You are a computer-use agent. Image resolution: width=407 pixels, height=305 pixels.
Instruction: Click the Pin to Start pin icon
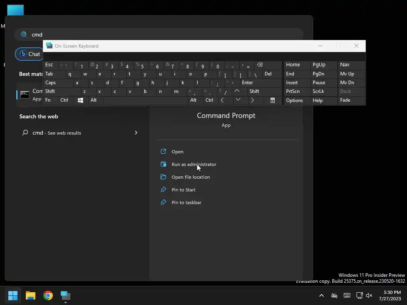tap(163, 189)
